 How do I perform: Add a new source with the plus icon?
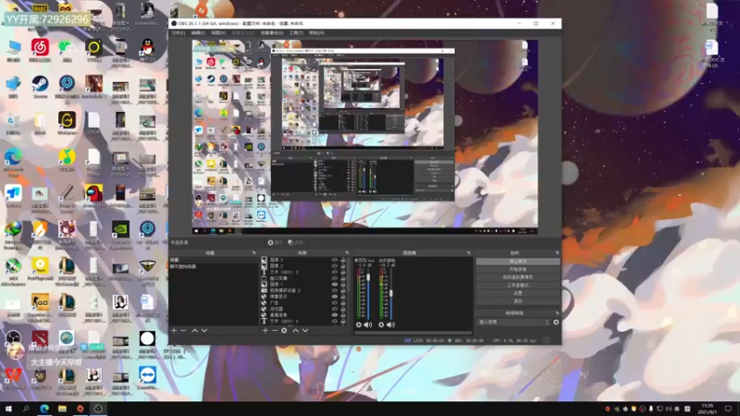click(x=265, y=331)
